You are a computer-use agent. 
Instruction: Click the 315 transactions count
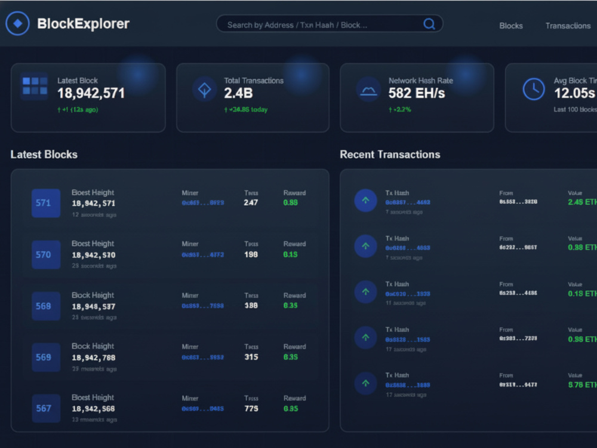pos(251,357)
